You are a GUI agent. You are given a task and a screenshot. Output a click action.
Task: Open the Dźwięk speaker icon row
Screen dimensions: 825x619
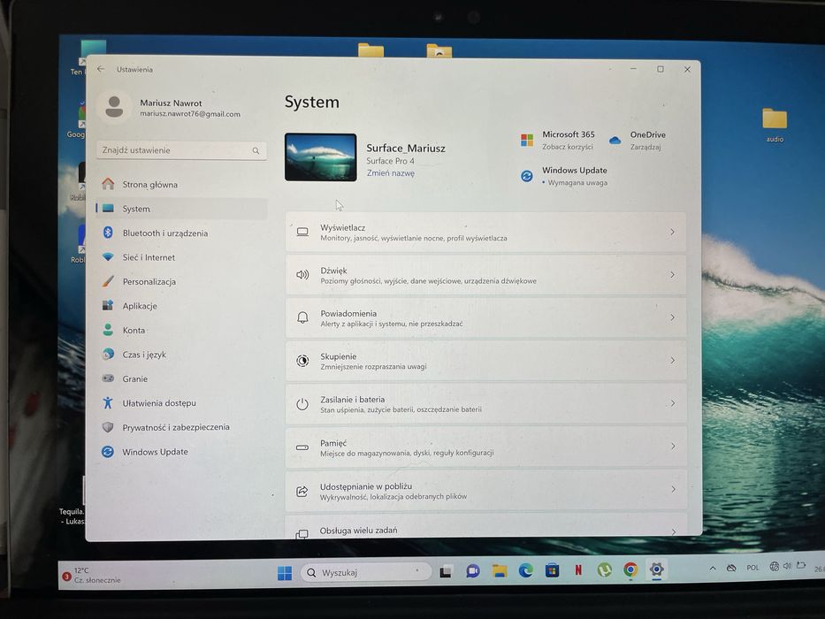(302, 275)
